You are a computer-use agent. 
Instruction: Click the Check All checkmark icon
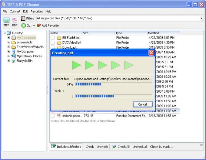tap(114, 147)
